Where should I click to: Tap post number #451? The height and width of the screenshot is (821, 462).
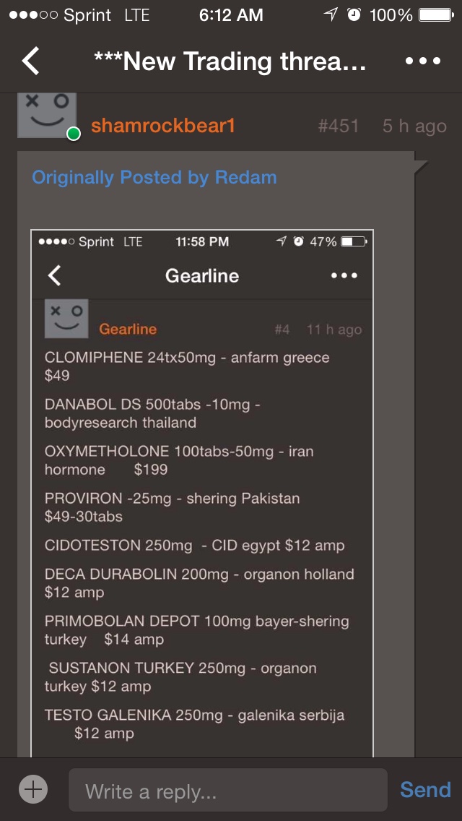point(338,126)
